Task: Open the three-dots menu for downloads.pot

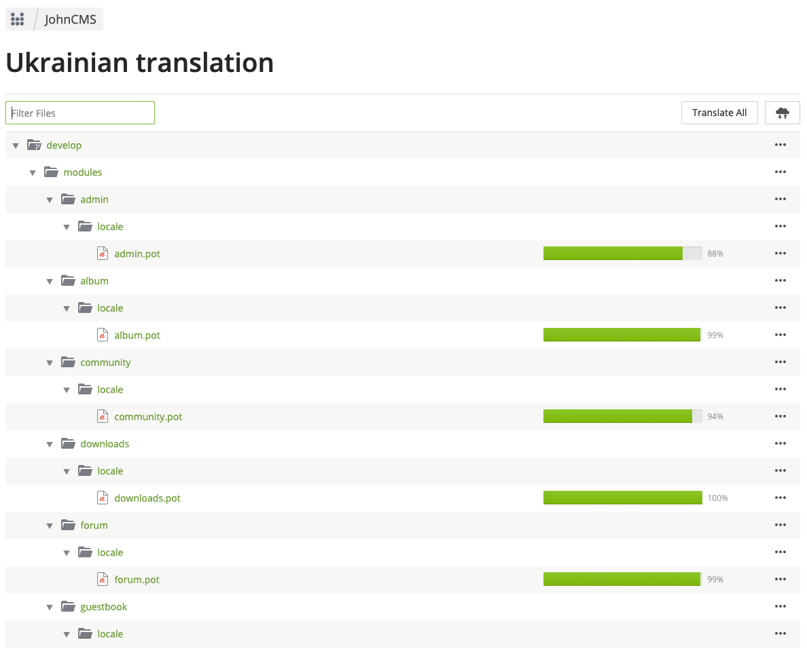Action: pos(780,498)
